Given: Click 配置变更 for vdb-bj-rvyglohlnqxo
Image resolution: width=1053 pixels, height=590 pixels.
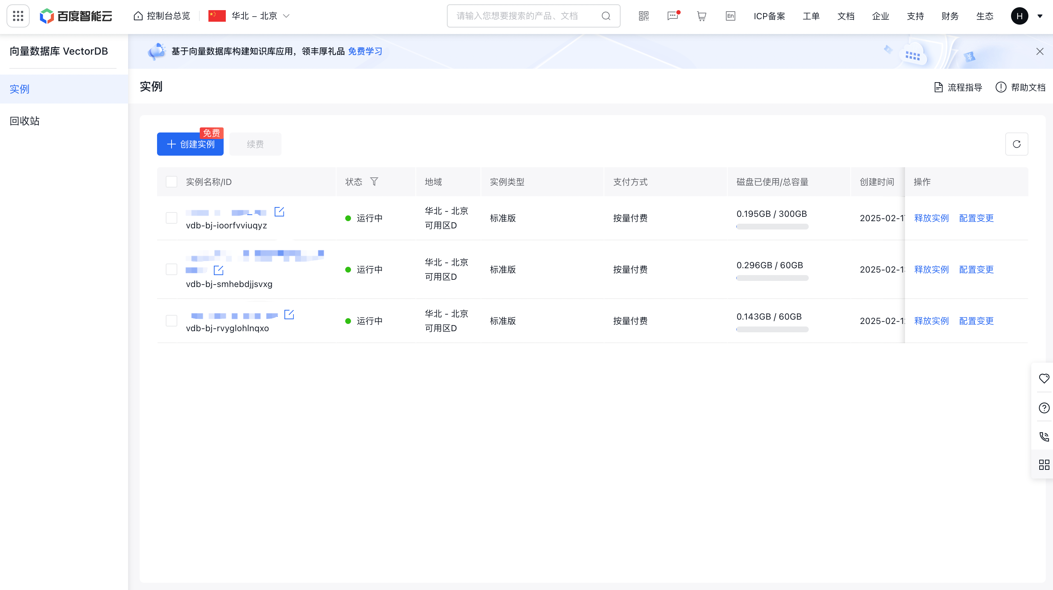Looking at the screenshot, I should point(976,321).
